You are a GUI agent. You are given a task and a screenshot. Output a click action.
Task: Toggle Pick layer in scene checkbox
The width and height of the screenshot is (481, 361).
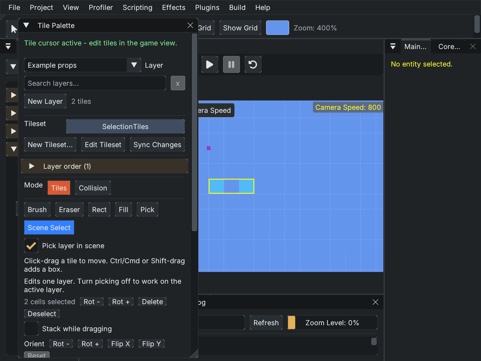(31, 245)
